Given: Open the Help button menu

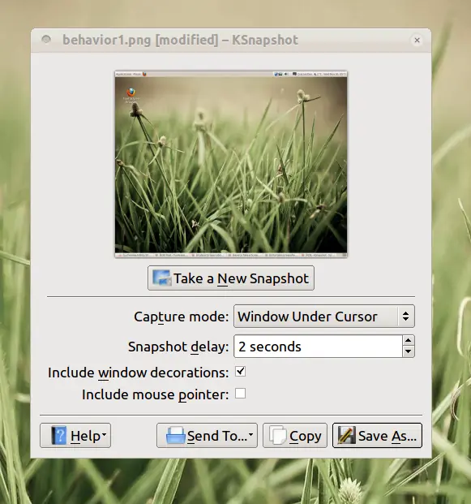Looking at the screenshot, I should point(75,436).
